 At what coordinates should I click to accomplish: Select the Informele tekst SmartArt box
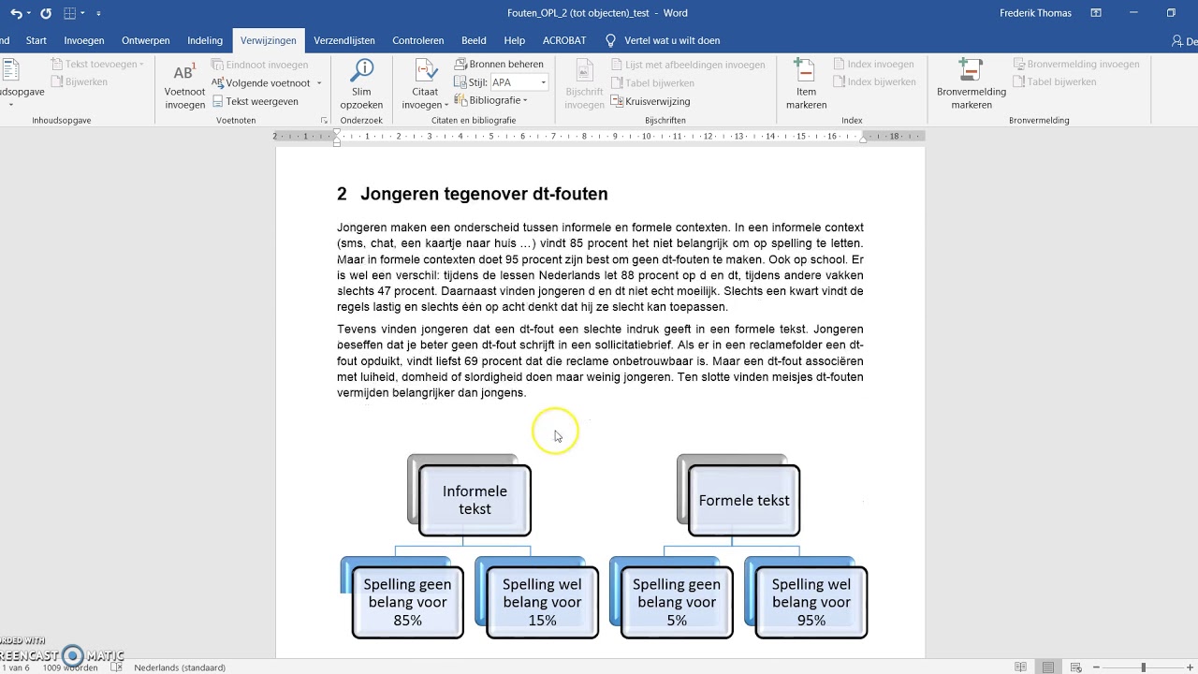pos(475,500)
